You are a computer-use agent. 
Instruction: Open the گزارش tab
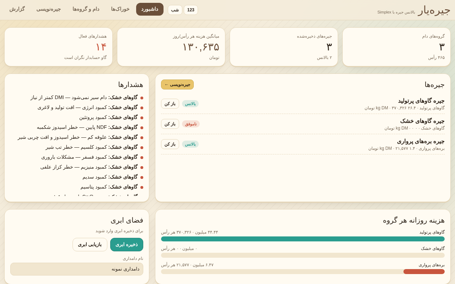pos(17,9)
